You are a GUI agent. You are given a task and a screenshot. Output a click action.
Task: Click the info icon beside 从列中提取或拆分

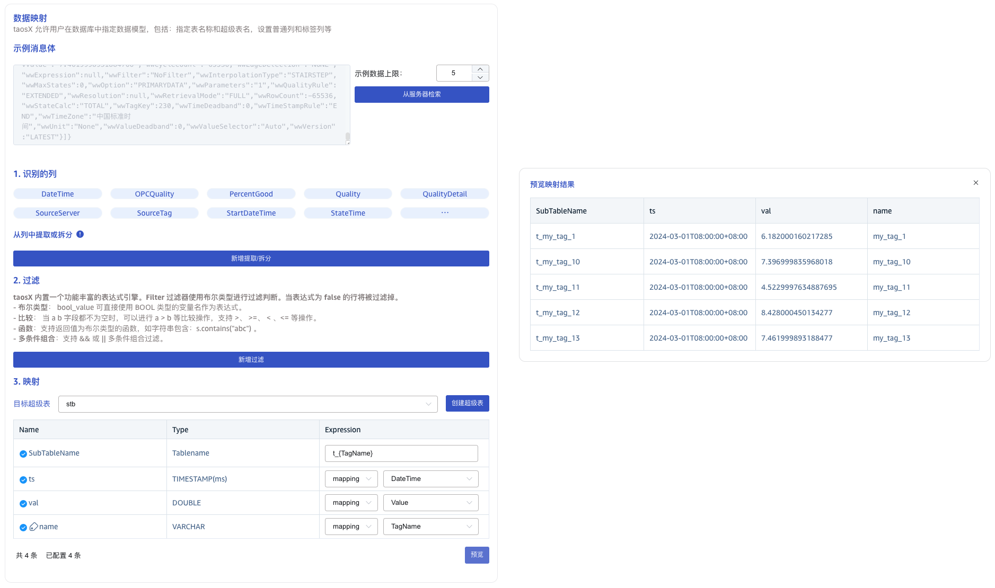coord(80,234)
